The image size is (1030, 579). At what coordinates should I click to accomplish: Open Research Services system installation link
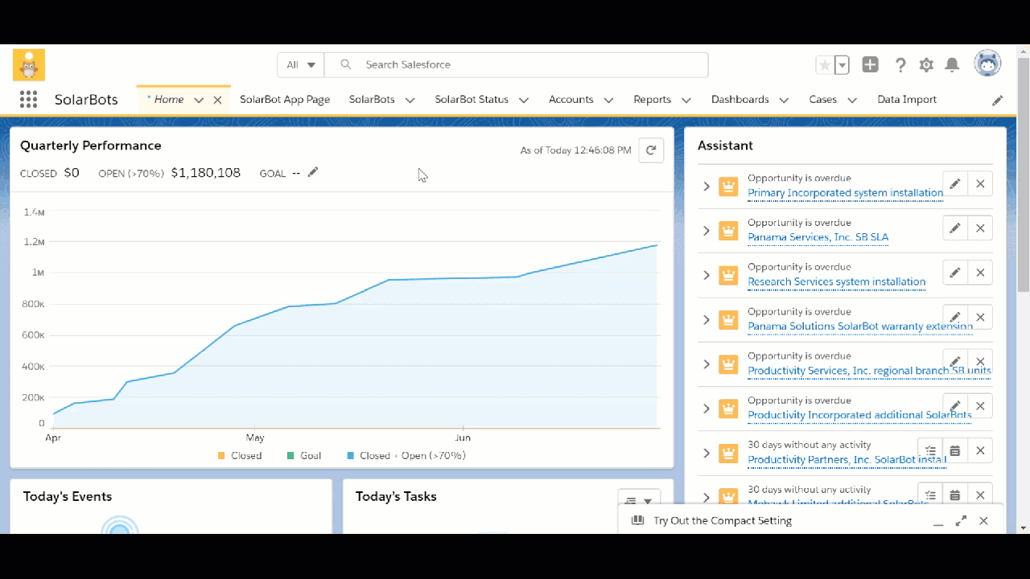(x=837, y=281)
